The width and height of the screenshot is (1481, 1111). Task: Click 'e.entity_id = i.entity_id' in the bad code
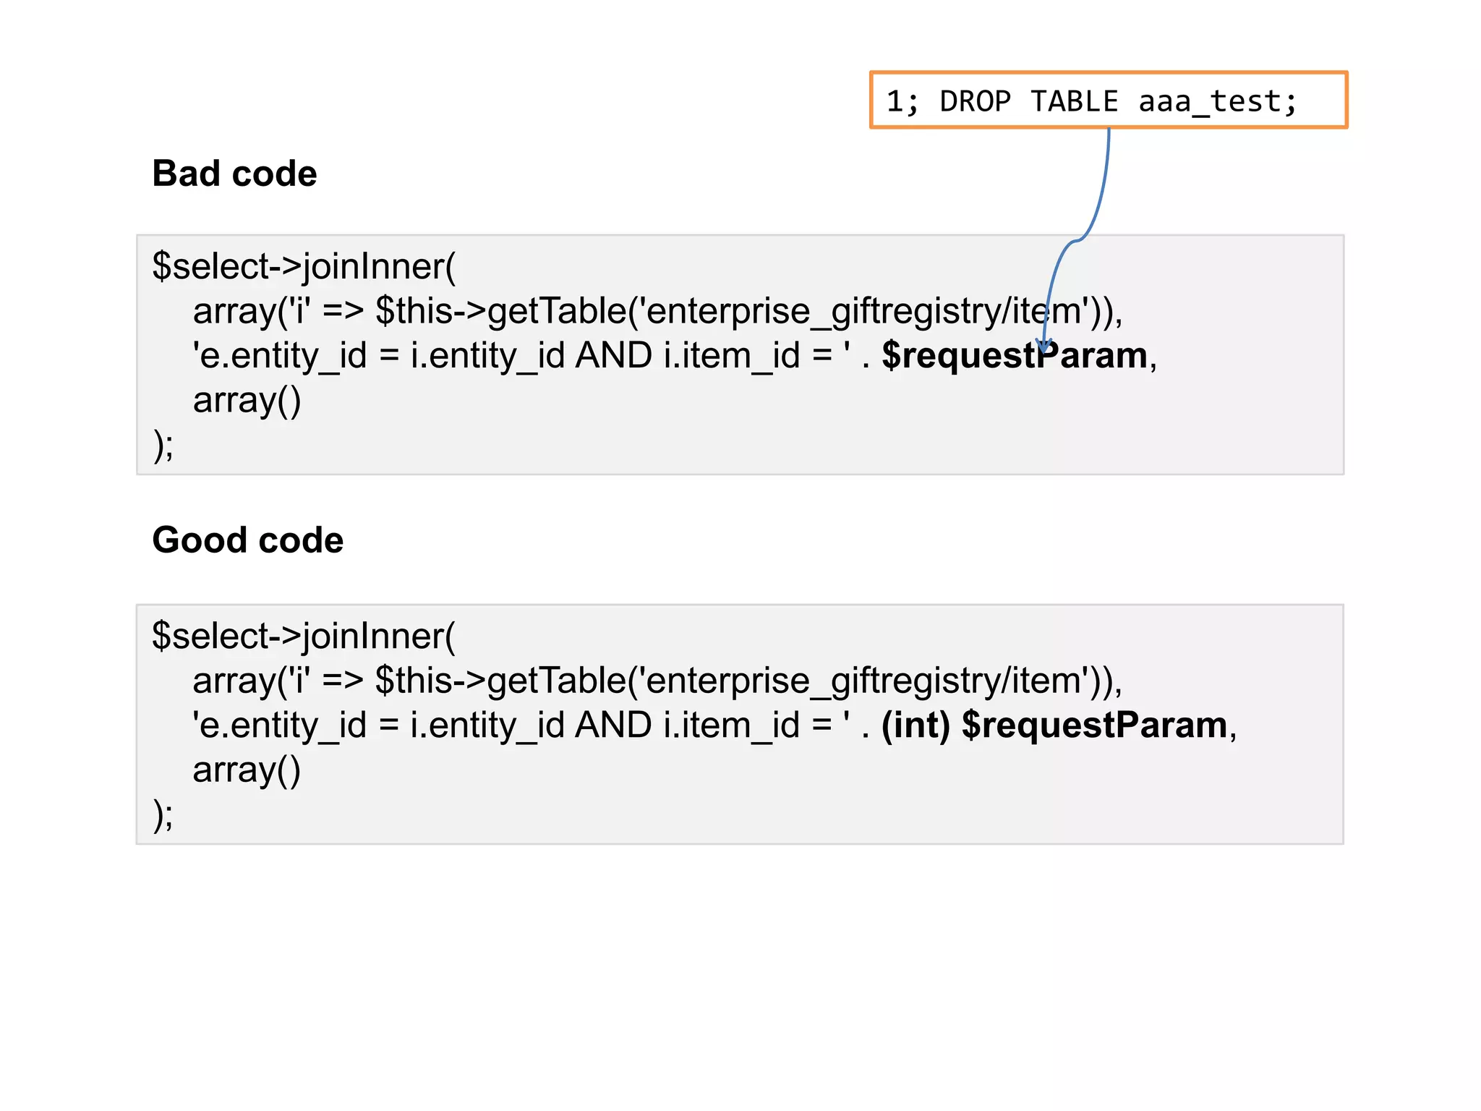(382, 356)
